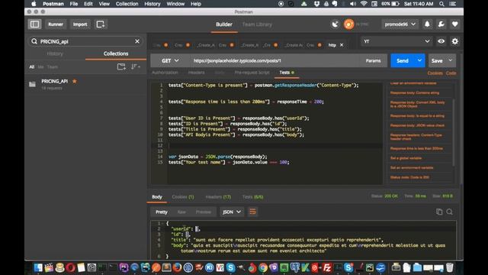
Task: Open environment quick look eye icon
Action: (441, 41)
